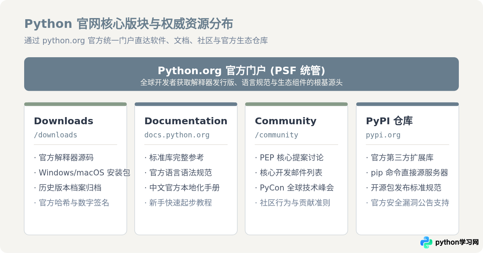Click the 'Python.org 官方门户 (PSF 统管)' banner title
Viewport: 483px width, 253px height.
point(241,71)
